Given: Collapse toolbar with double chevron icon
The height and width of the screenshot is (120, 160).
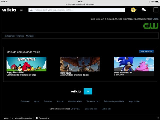Looking at the screenshot, I should coord(158,118).
